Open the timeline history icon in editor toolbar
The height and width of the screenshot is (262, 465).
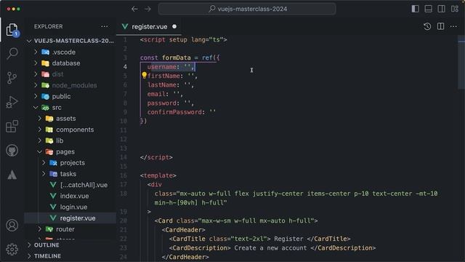pyautogui.click(x=427, y=26)
